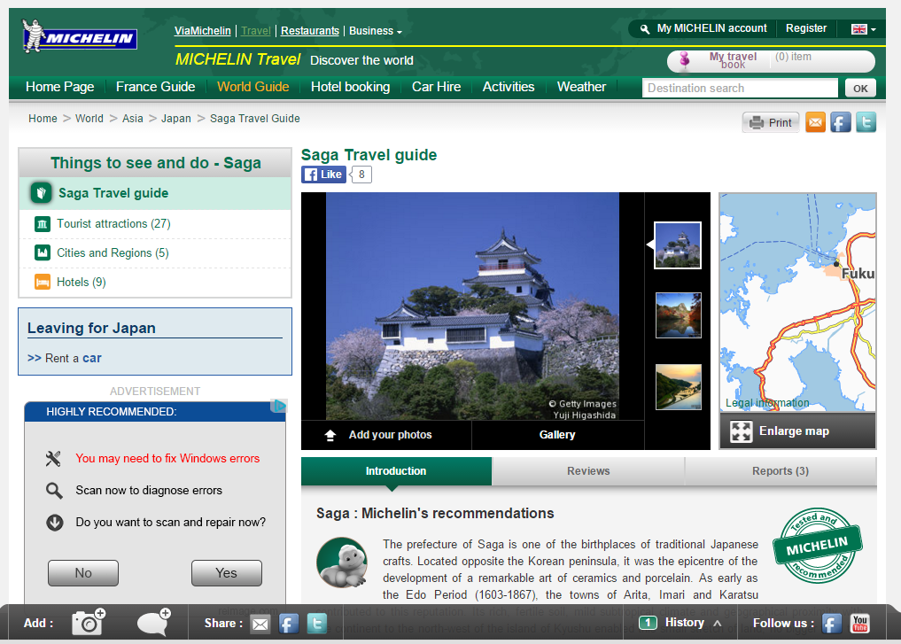
Task: Click the Print button
Action: pyautogui.click(x=771, y=122)
